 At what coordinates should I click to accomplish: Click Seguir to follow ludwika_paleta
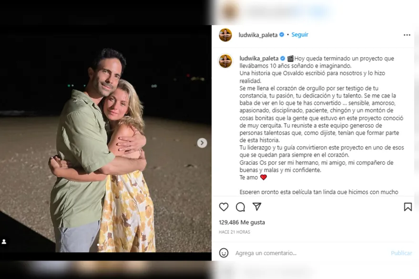[300, 35]
